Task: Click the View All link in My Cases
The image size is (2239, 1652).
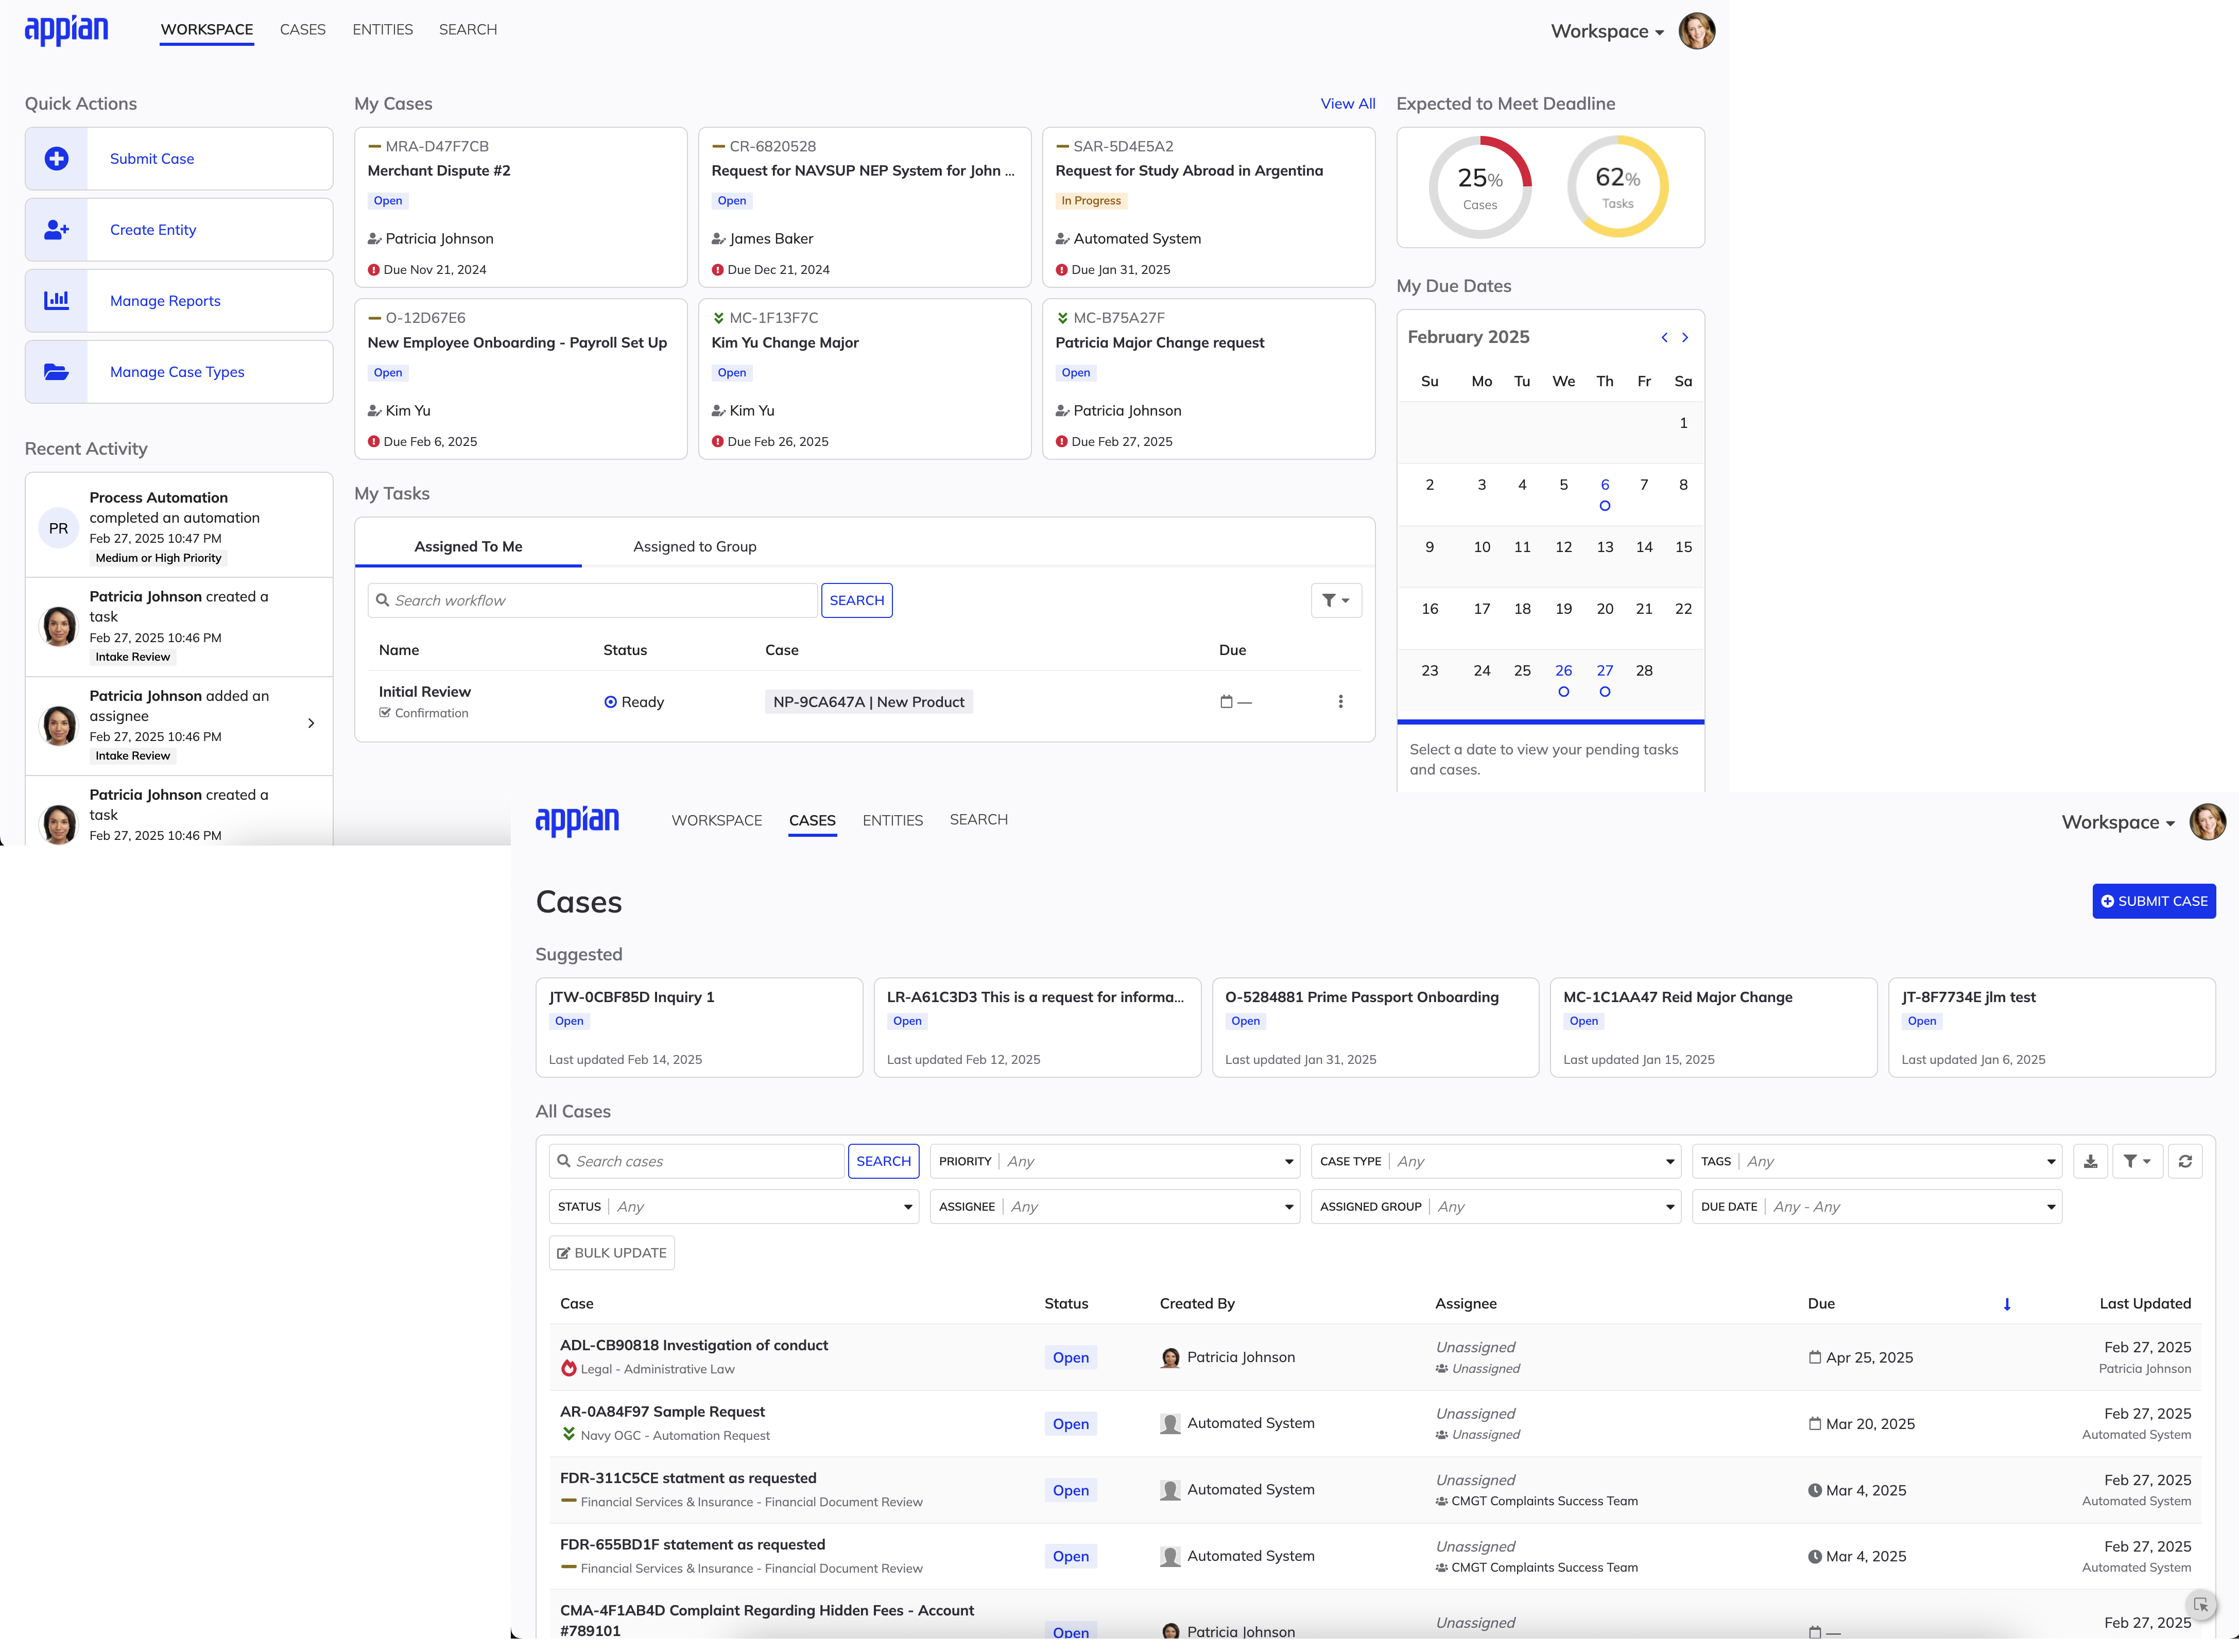Action: pyautogui.click(x=1347, y=104)
